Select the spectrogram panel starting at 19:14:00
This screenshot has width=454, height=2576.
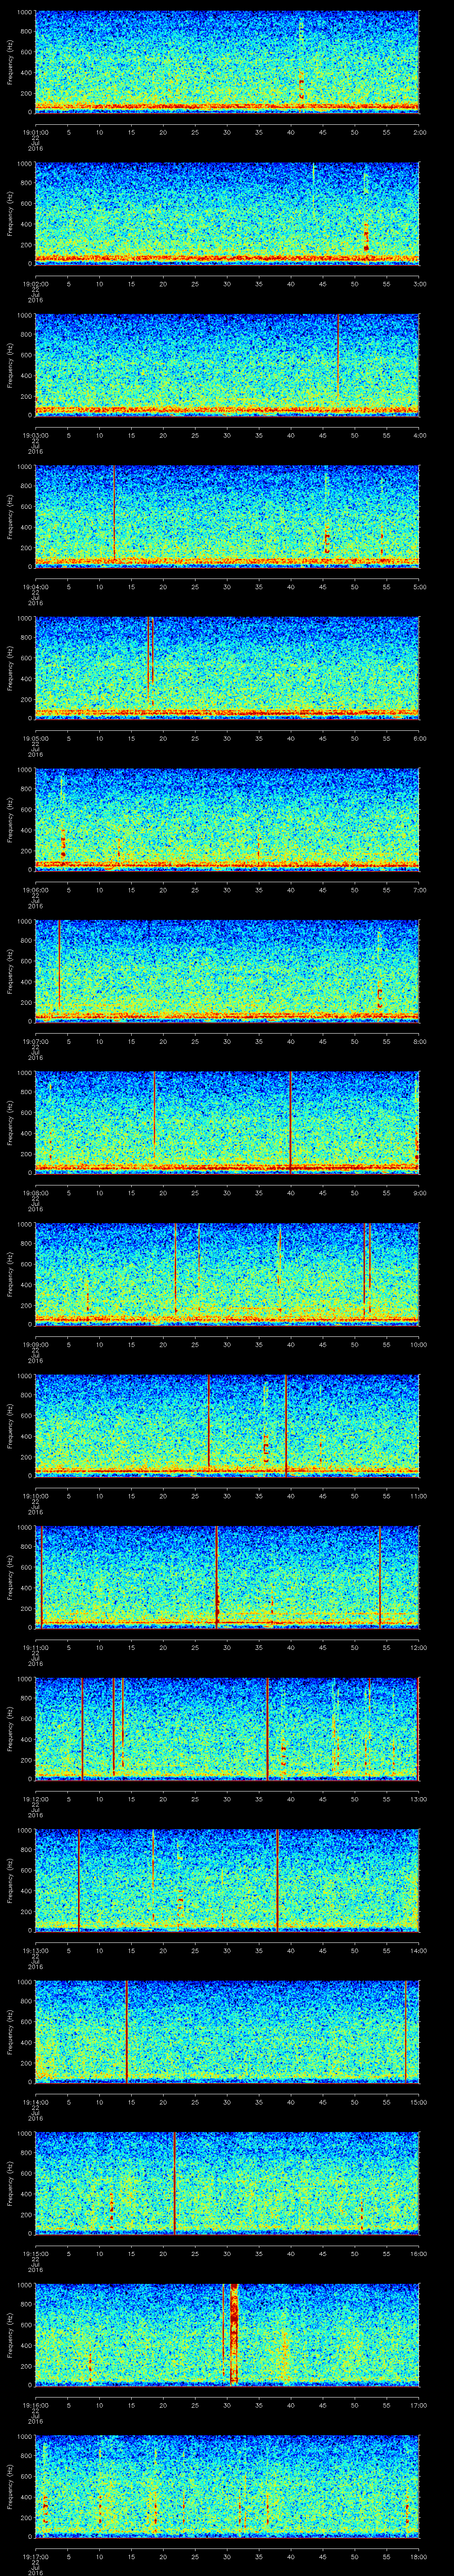(227, 2032)
